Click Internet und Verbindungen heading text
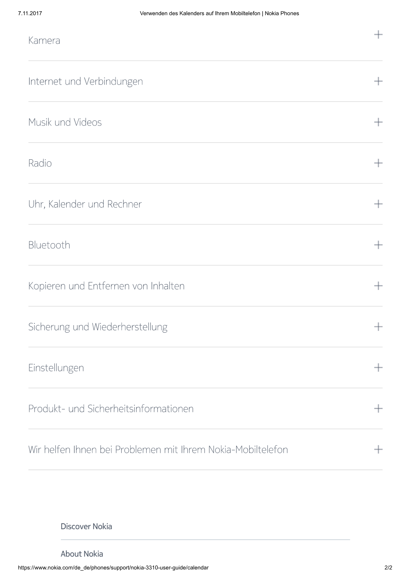Image resolution: width=410 pixels, height=581 pixels. click(x=85, y=81)
